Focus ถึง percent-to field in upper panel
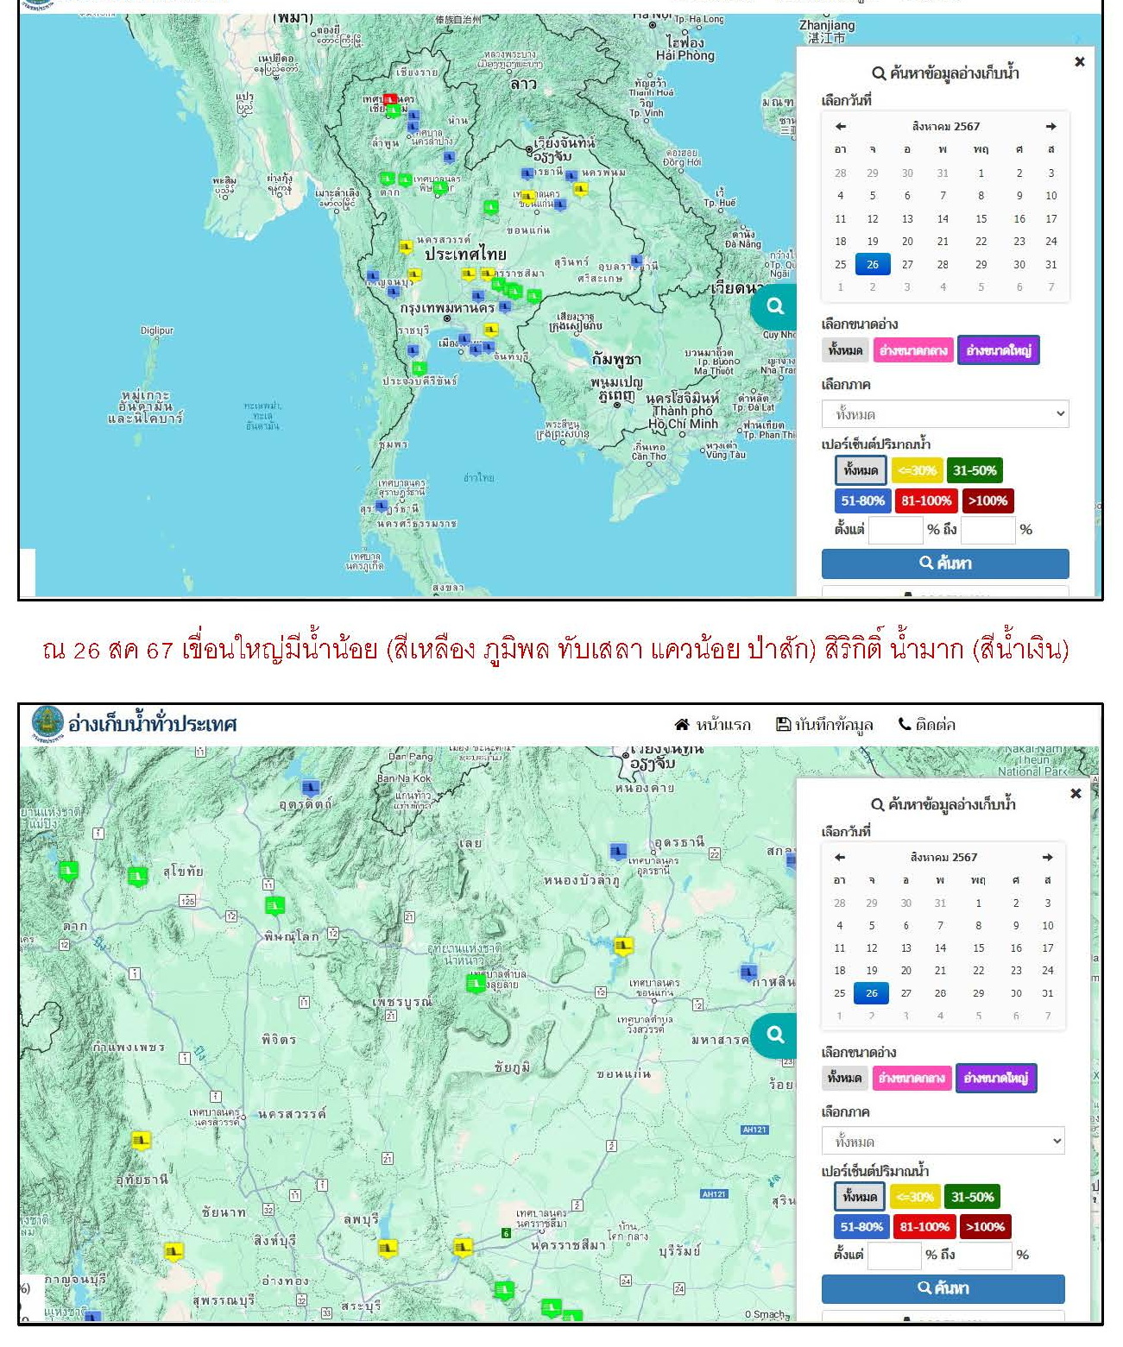The width and height of the screenshot is (1123, 1347). coord(988,530)
